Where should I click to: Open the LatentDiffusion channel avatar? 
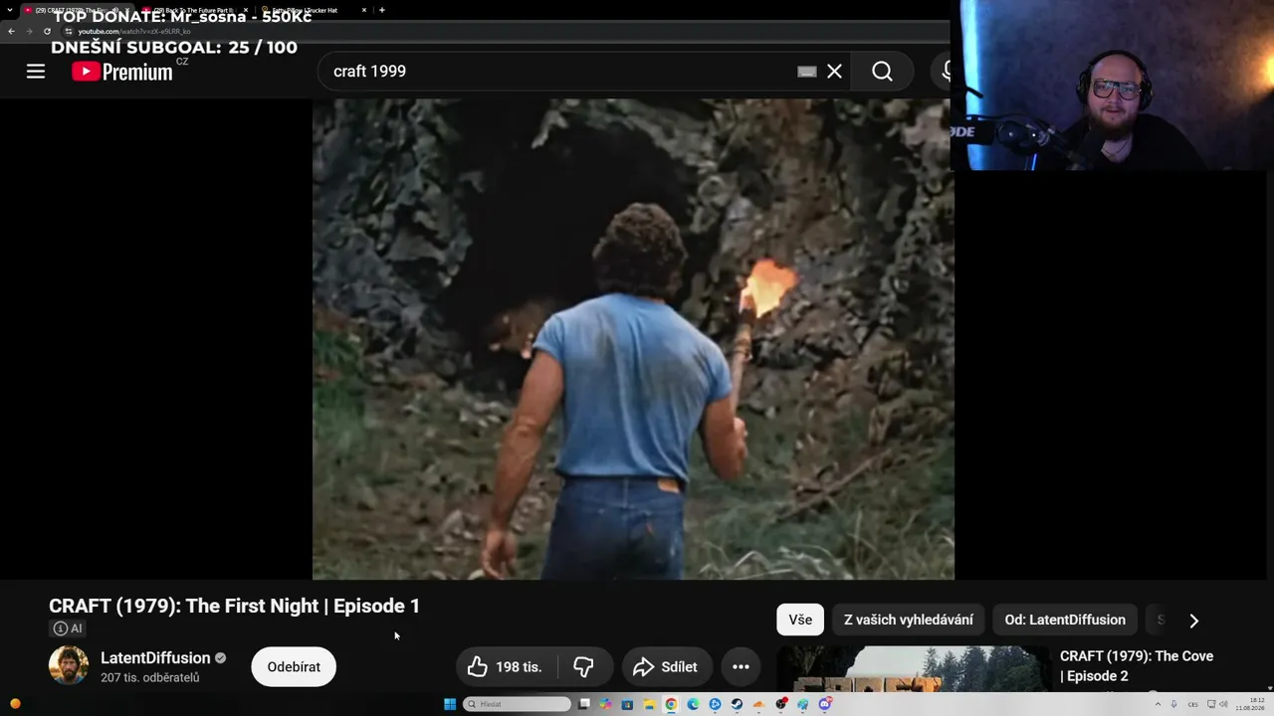[69, 666]
